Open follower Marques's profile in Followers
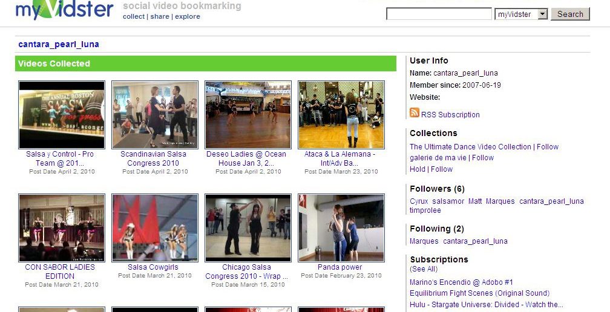The width and height of the screenshot is (610, 312). click(x=500, y=201)
